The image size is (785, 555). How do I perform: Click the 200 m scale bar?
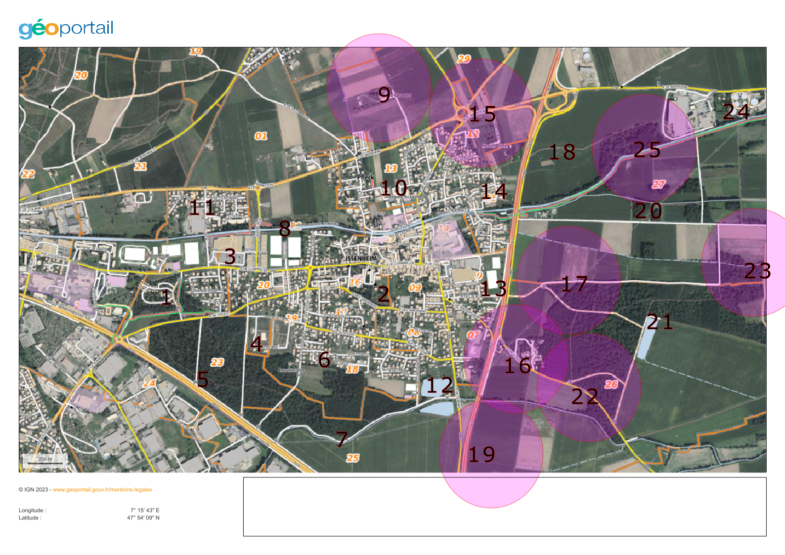click(x=44, y=461)
